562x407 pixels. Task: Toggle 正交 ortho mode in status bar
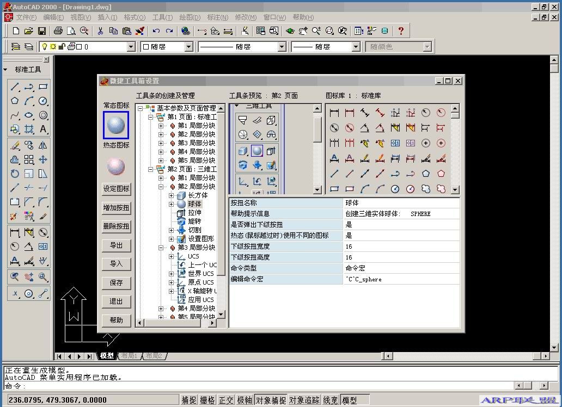(226, 400)
